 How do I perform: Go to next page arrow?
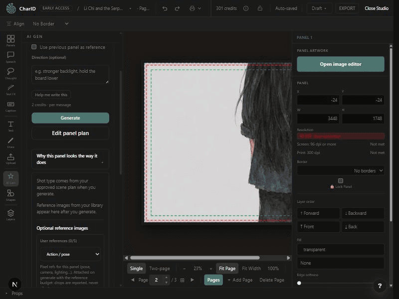tap(193, 280)
